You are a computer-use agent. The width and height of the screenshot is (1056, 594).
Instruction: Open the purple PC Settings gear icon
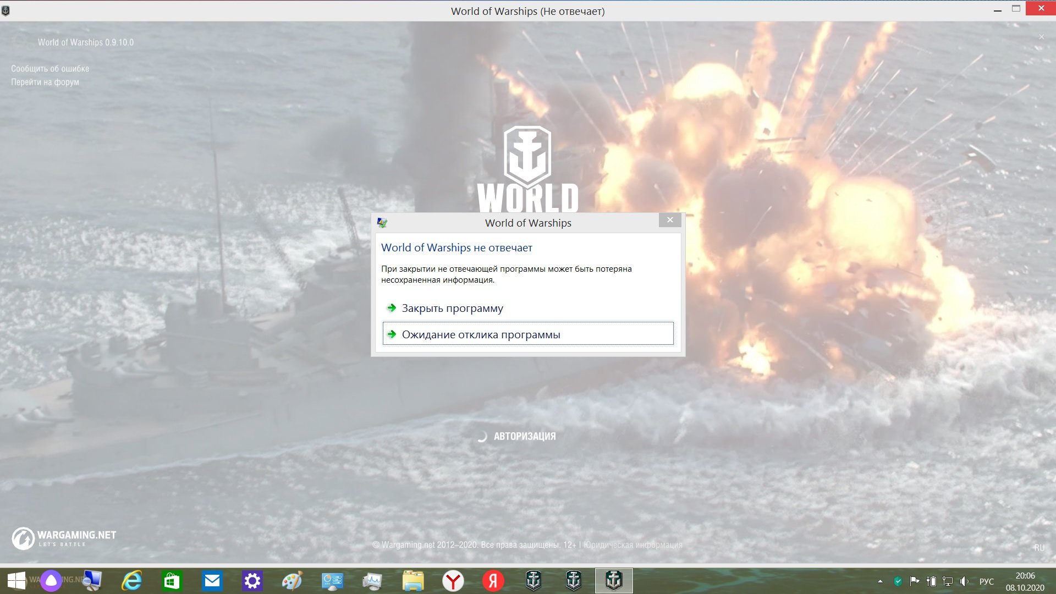(x=252, y=581)
